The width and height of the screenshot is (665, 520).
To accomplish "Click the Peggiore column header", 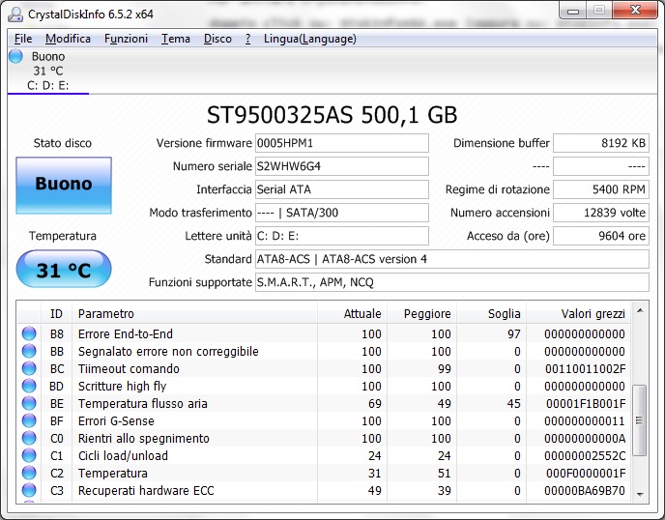I will (421, 314).
